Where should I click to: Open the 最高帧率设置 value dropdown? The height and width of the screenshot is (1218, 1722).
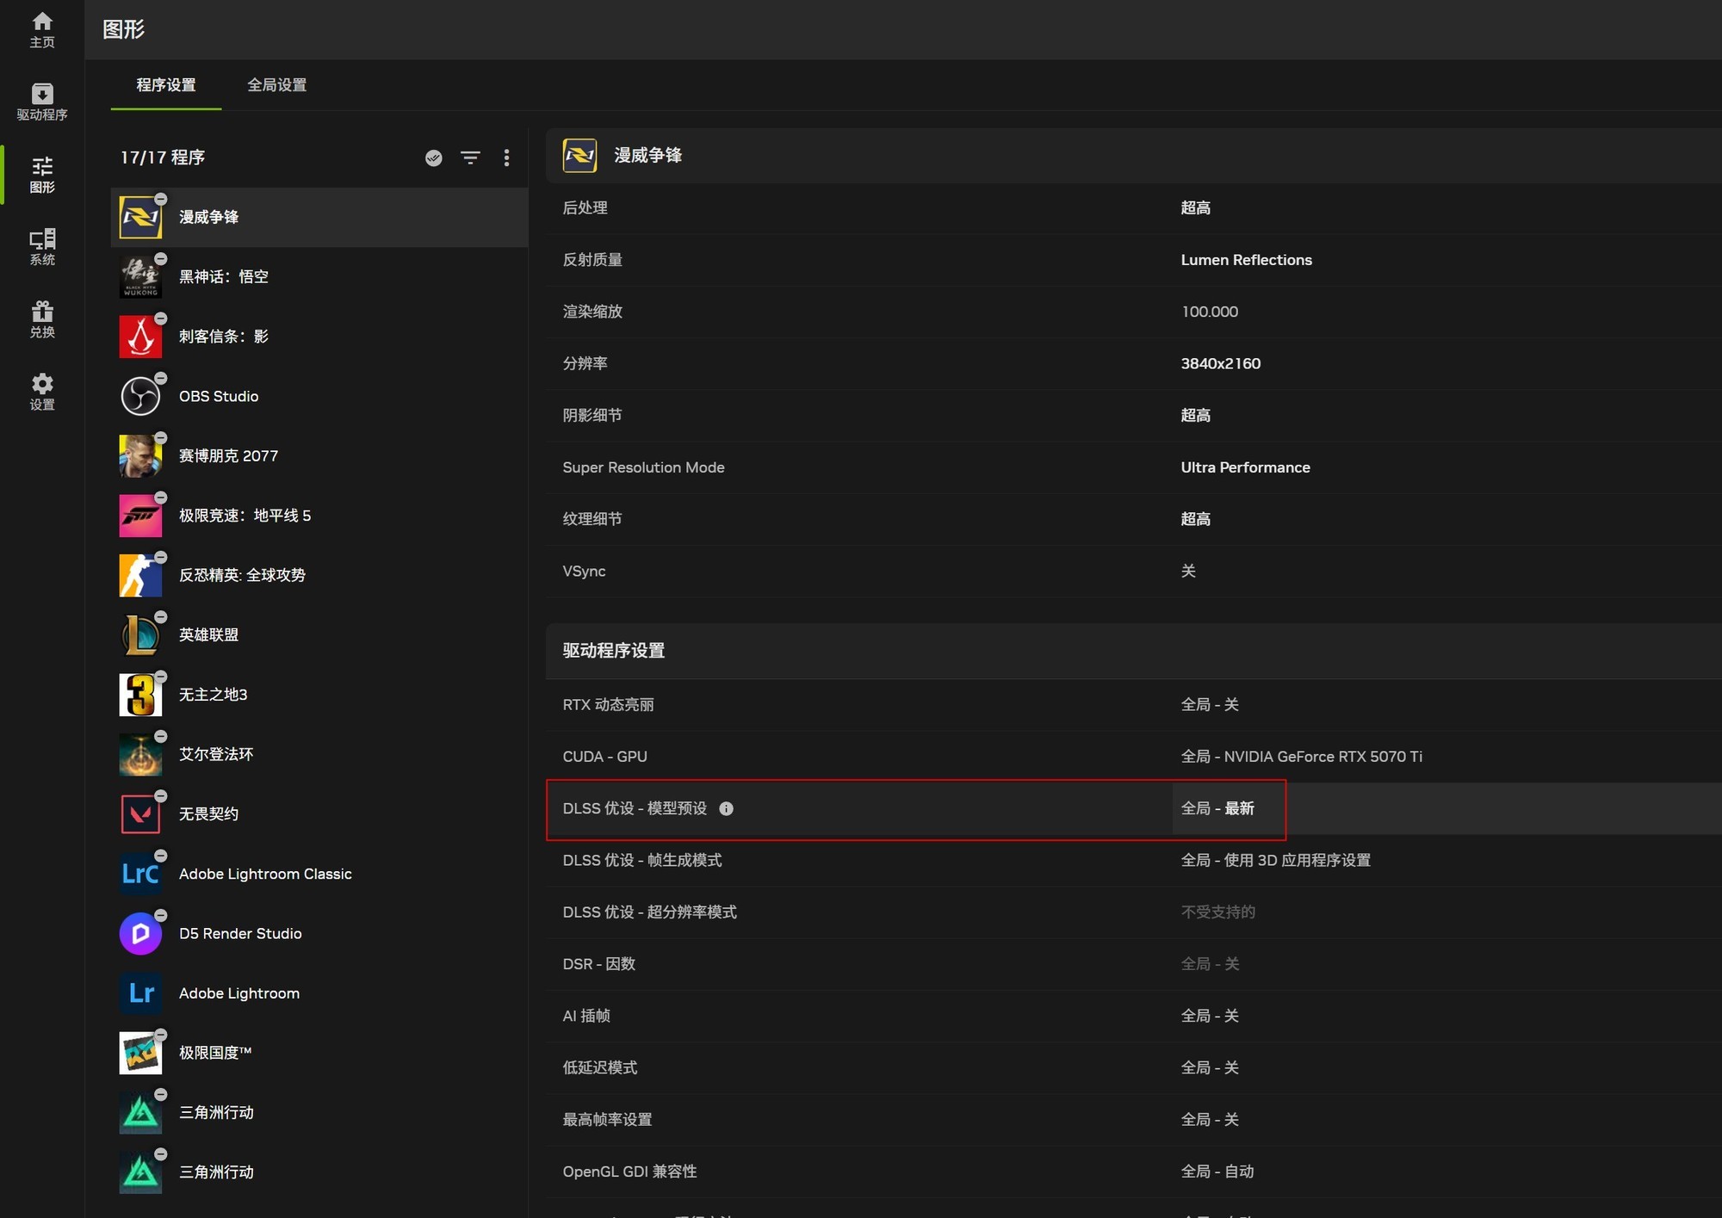pos(1209,1119)
